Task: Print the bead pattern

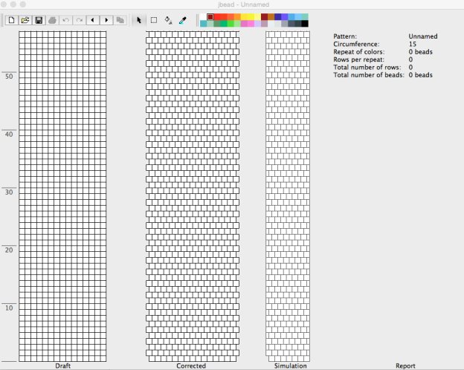Action: 52,20
